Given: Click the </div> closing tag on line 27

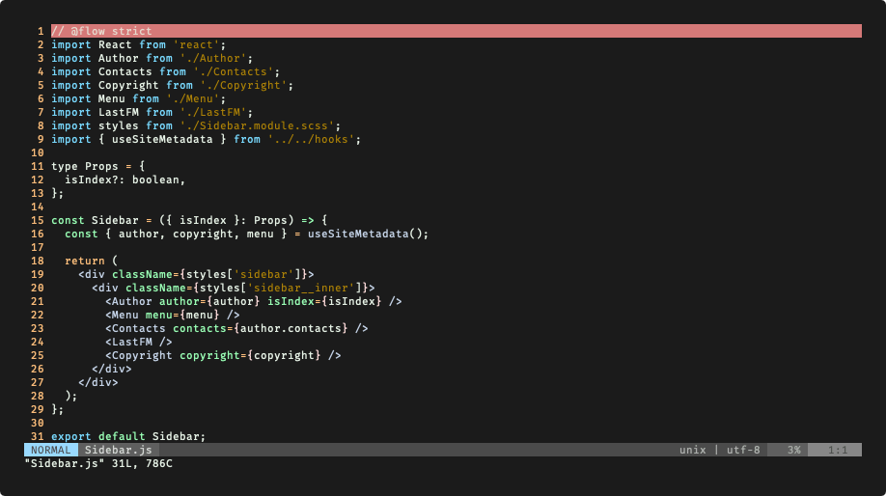Looking at the screenshot, I should (98, 382).
